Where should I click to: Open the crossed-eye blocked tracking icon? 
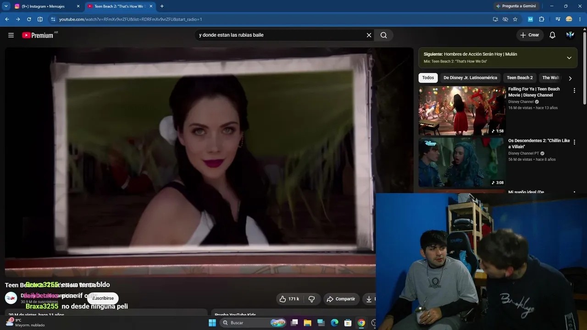coord(505,19)
